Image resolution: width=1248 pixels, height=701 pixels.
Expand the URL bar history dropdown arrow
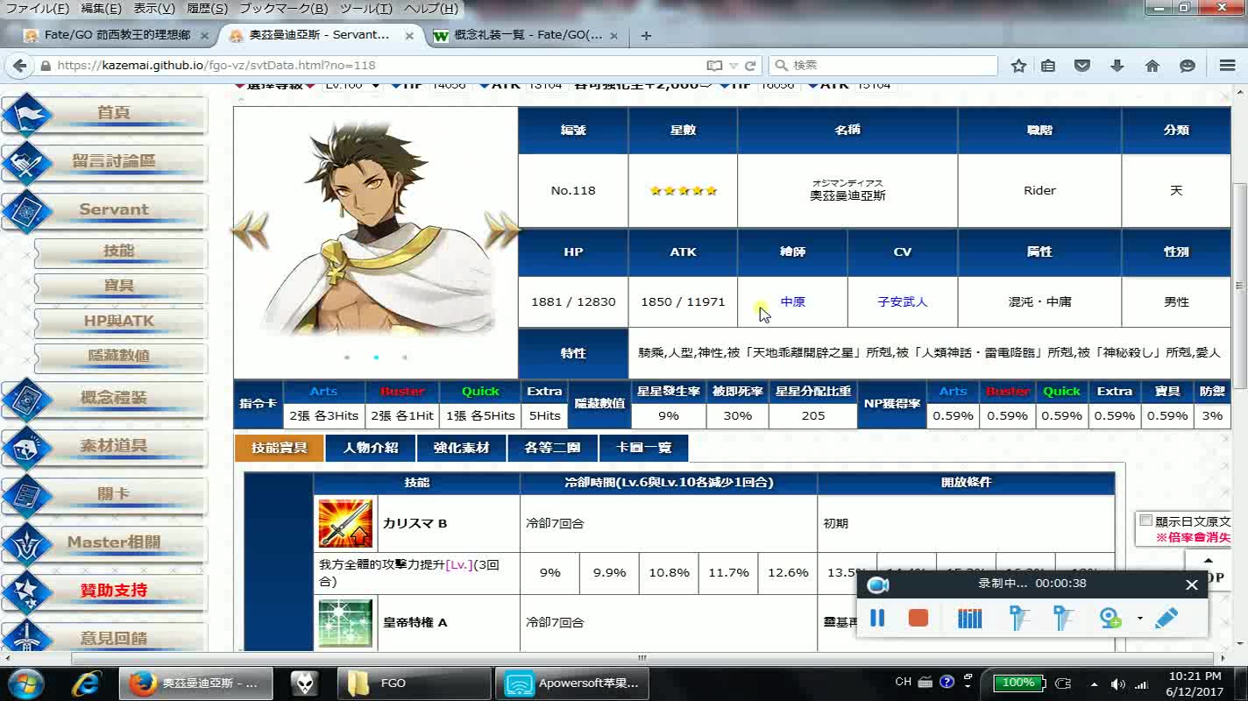coord(734,66)
